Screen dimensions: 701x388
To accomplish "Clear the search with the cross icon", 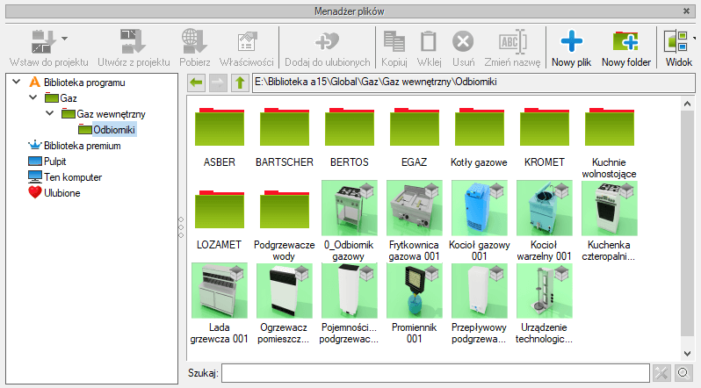I will pyautogui.click(x=661, y=373).
